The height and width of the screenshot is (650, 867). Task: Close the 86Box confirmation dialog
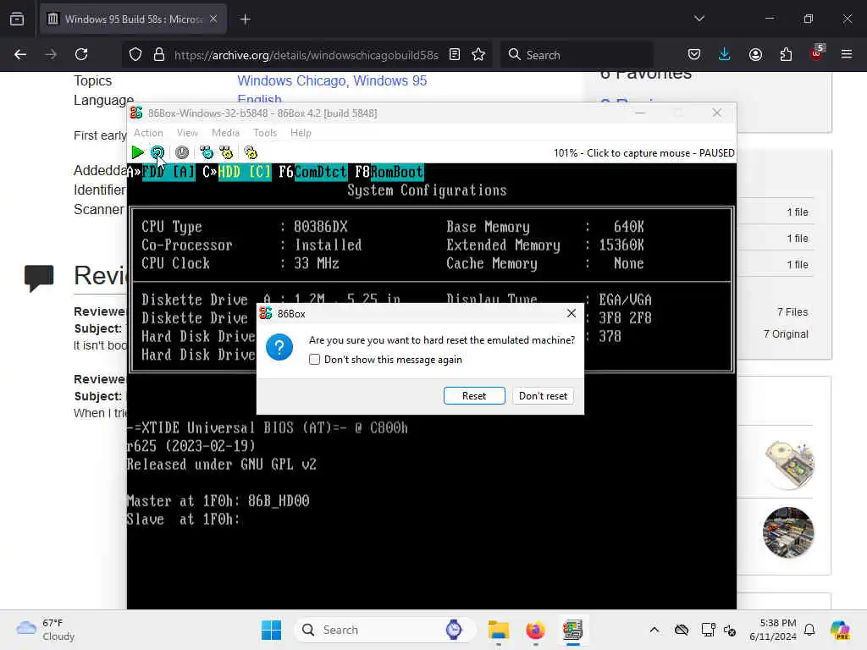572,313
